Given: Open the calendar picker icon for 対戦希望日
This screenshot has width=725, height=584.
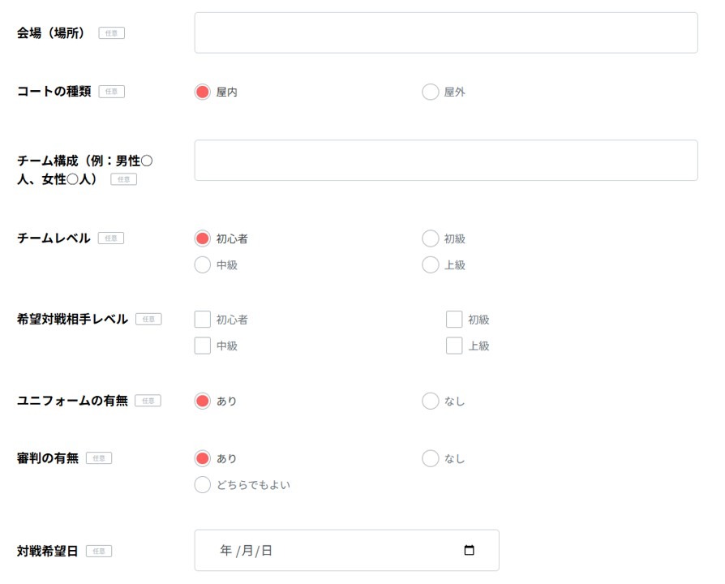Looking at the screenshot, I should [x=469, y=551].
